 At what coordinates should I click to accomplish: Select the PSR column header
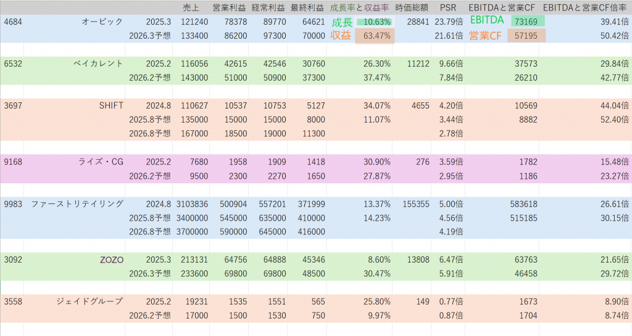[448, 7]
